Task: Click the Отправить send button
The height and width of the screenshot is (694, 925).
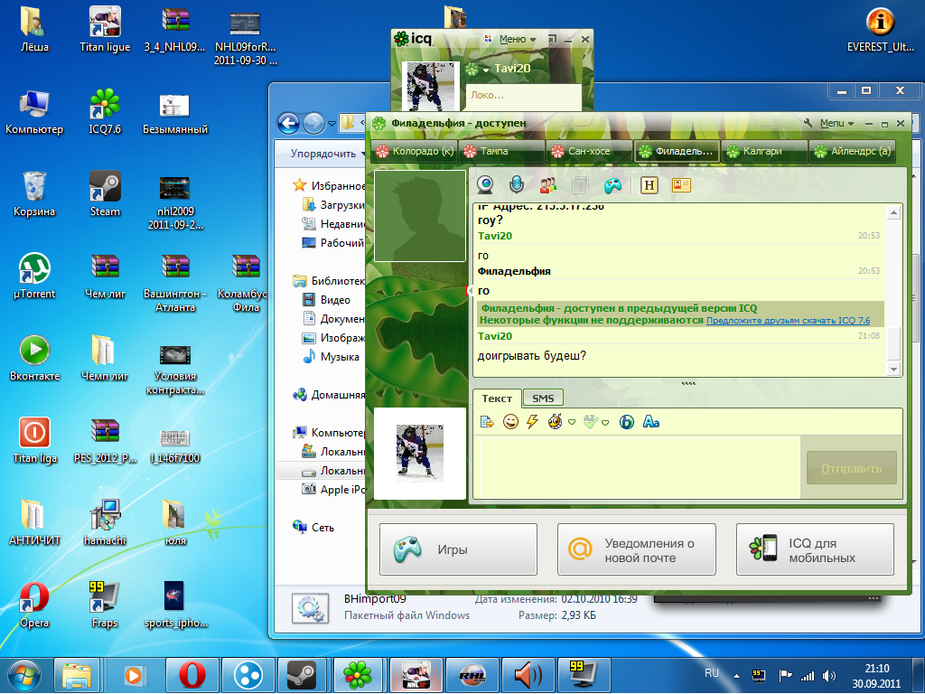Action: pyautogui.click(x=851, y=469)
